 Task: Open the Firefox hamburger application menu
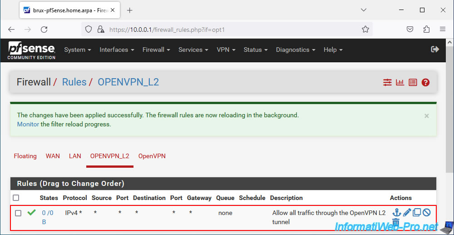(x=442, y=29)
